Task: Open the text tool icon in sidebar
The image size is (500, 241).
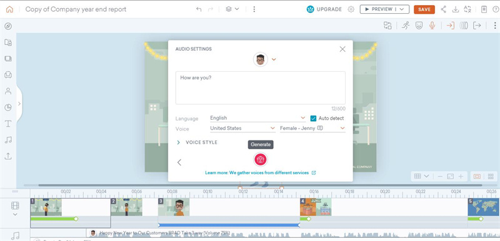Action: tap(8, 124)
